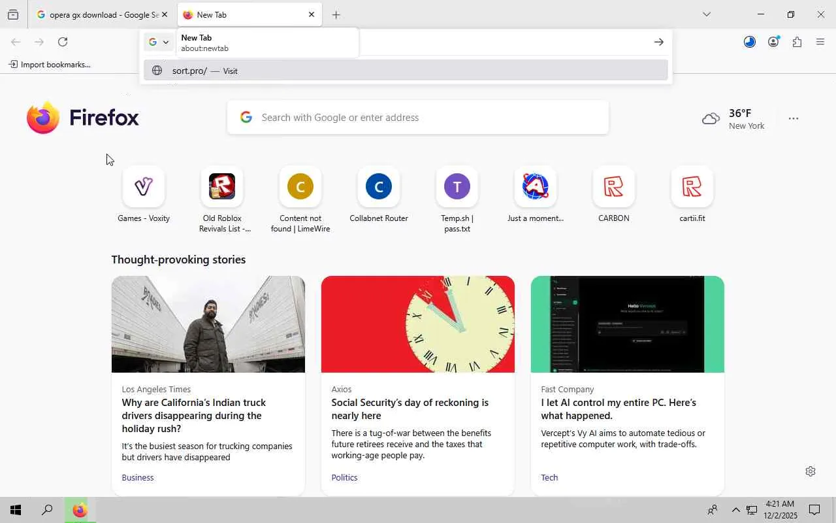836x523 pixels.
Task: Click the Politics topic link
Action: 344,478
